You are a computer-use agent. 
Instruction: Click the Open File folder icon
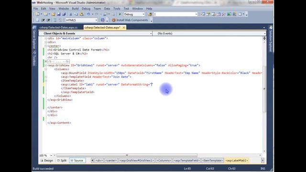point(53,14)
